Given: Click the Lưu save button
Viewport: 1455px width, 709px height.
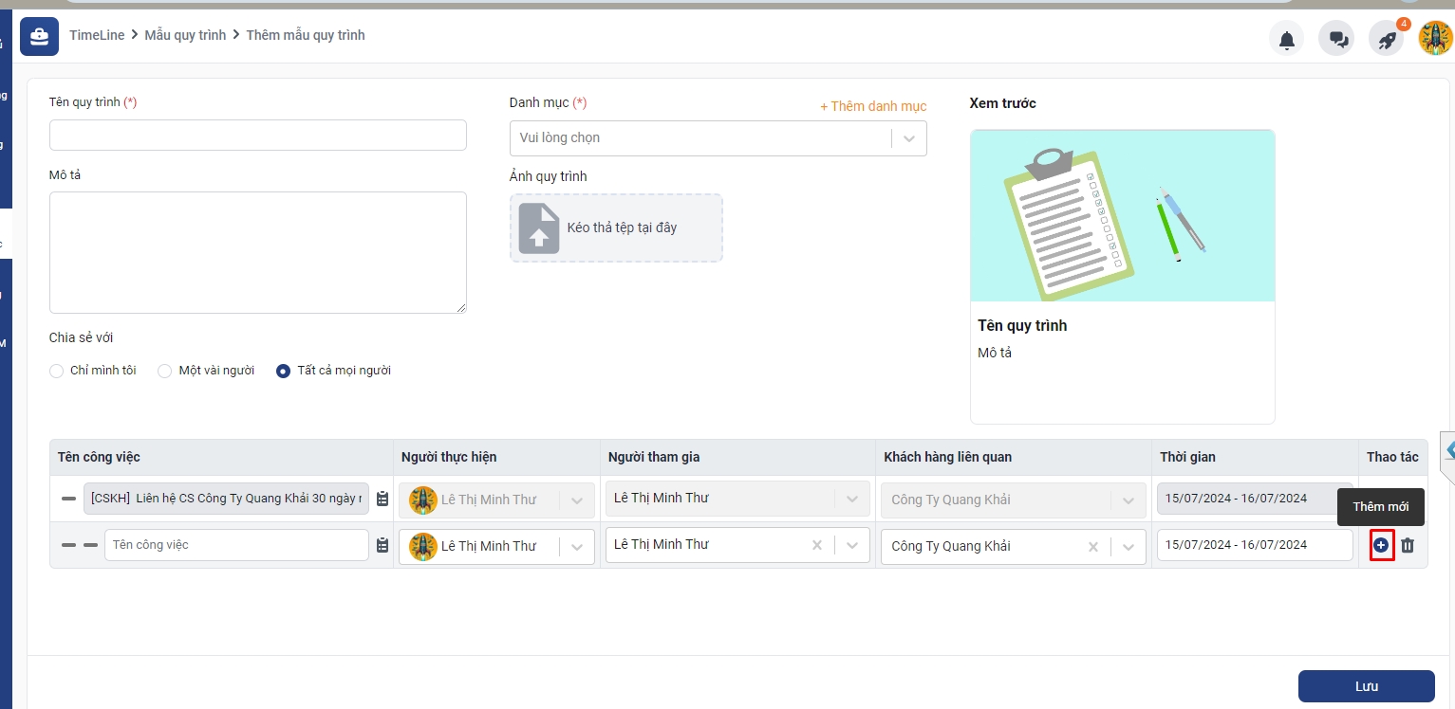Looking at the screenshot, I should [1366, 686].
